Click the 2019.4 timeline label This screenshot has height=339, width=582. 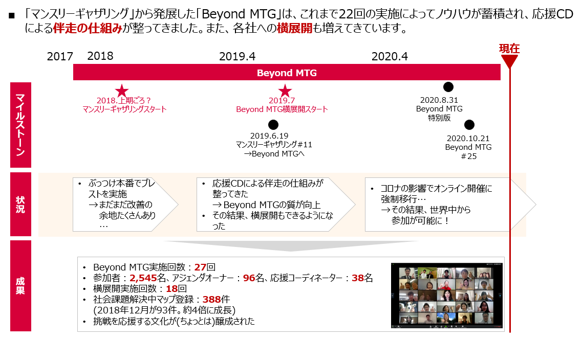pyautogui.click(x=237, y=56)
